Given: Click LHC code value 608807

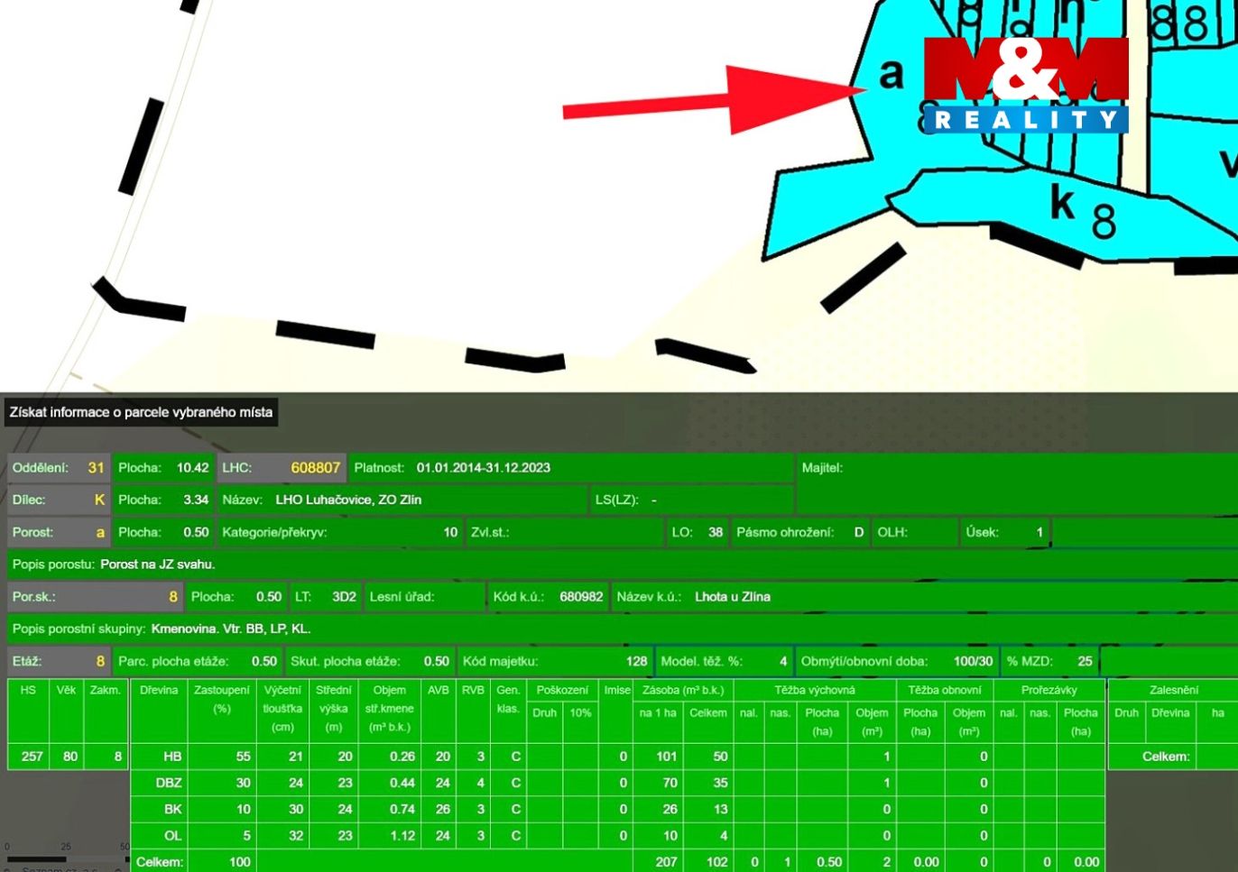Looking at the screenshot, I should [x=315, y=468].
